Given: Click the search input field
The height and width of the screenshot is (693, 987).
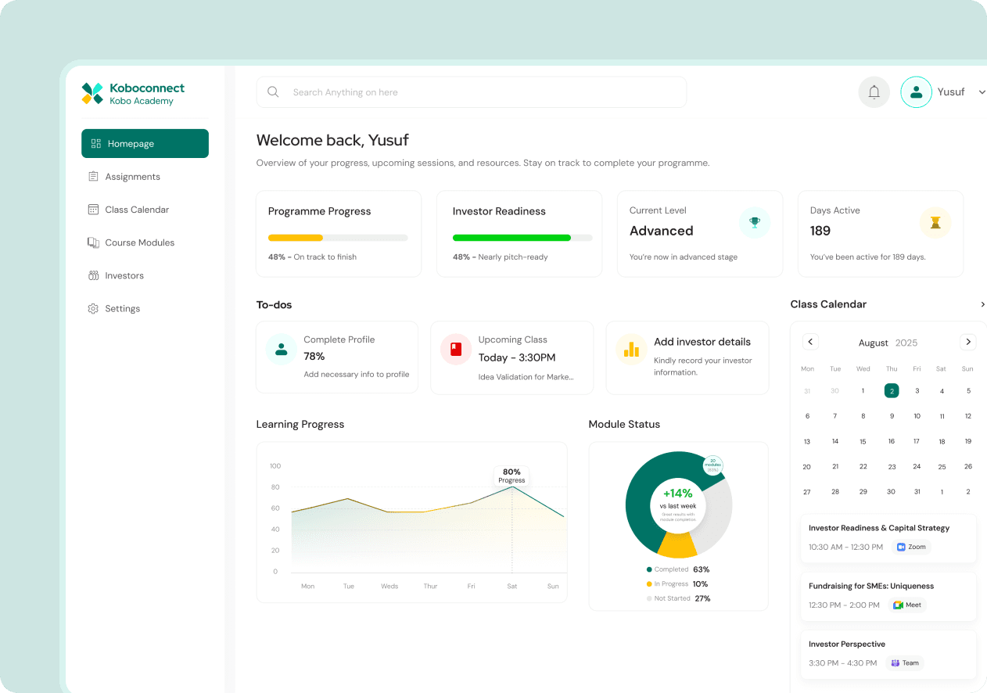Looking at the screenshot, I should 471,92.
